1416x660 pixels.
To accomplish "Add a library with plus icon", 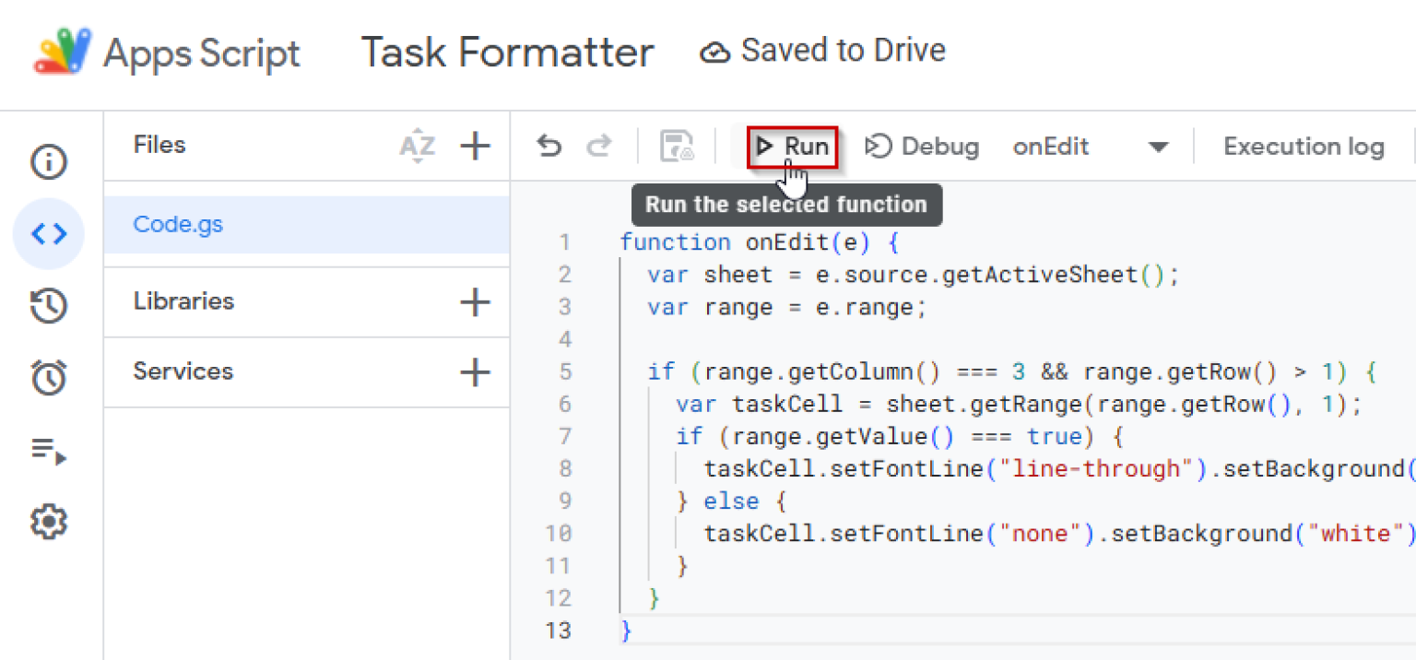I will (x=475, y=301).
